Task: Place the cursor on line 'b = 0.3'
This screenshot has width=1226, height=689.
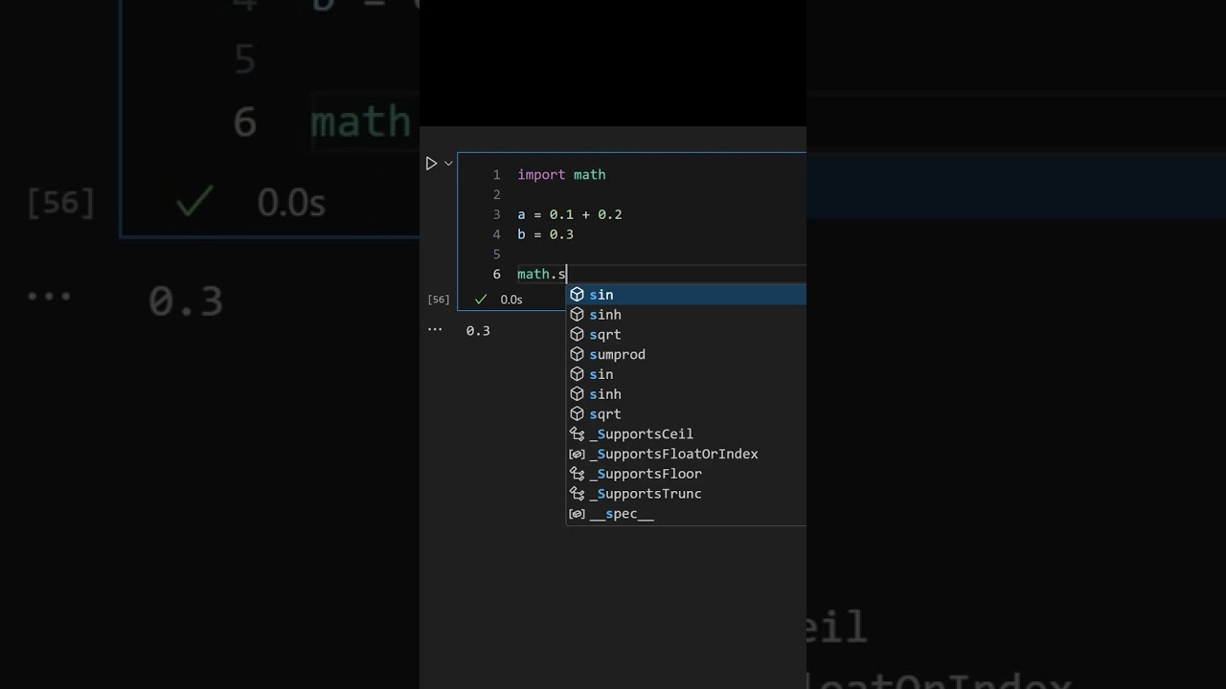Action: (545, 235)
